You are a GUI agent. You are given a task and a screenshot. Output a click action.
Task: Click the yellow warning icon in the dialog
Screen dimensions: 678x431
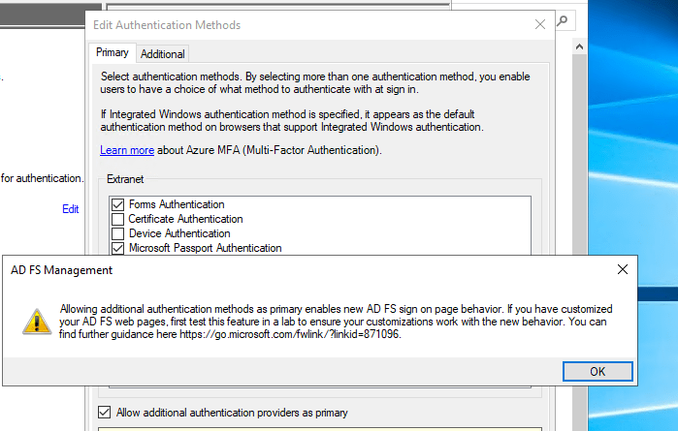pyautogui.click(x=37, y=322)
